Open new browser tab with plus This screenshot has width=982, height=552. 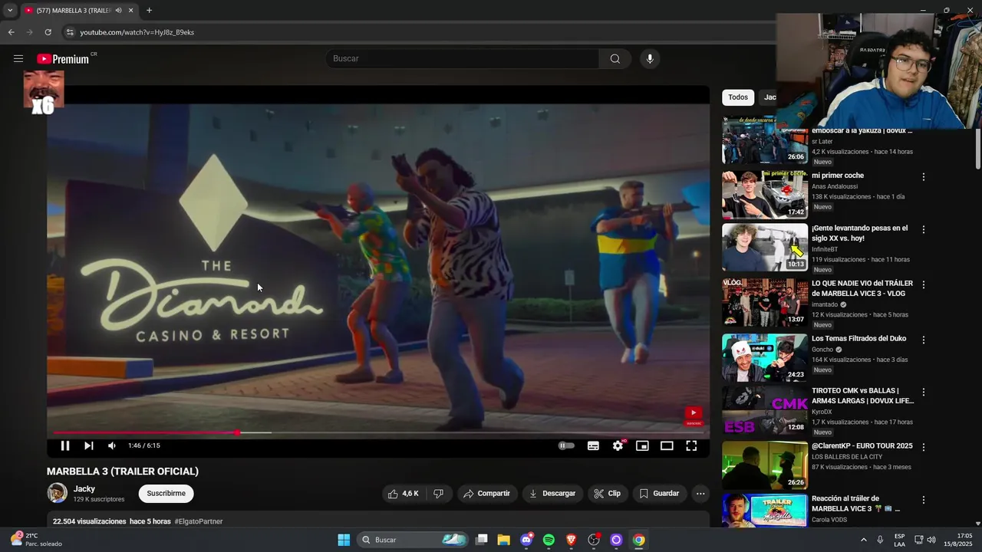[149, 11]
